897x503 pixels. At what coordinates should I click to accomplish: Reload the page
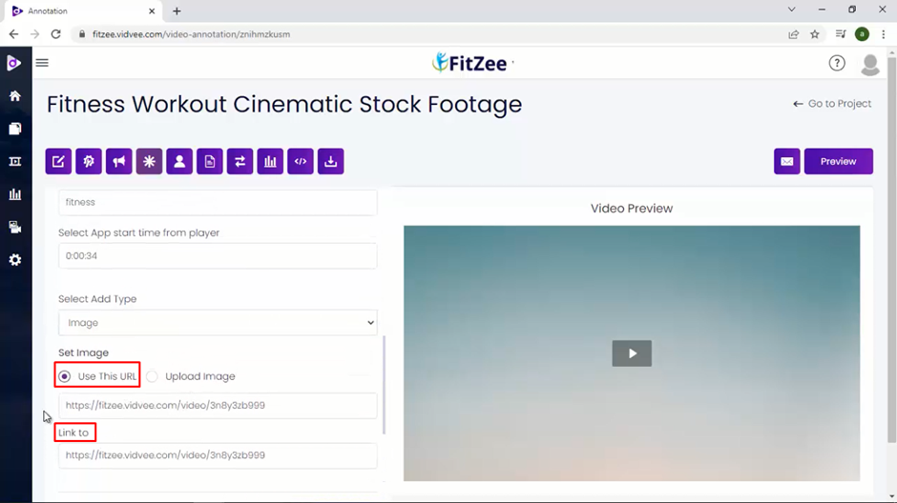tap(56, 34)
